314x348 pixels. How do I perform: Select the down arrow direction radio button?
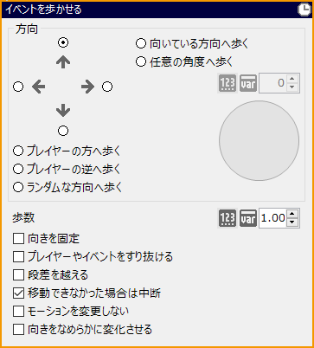63,131
